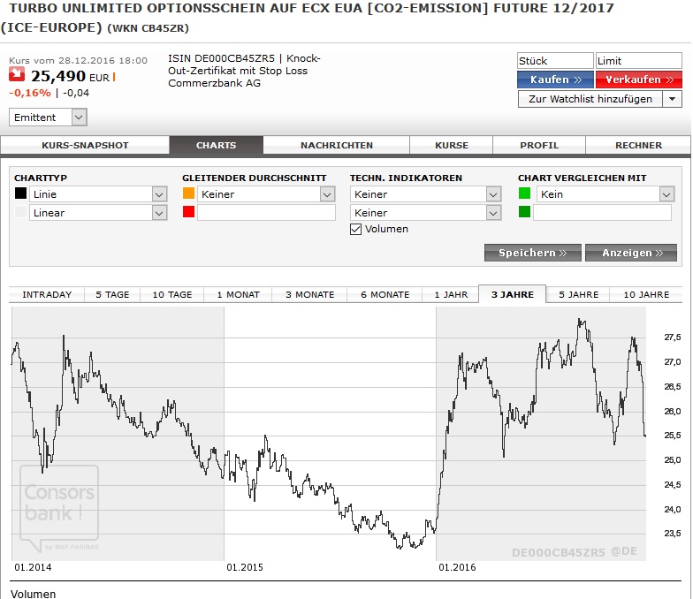Click the second moving average input field
The image size is (693, 599).
click(x=266, y=213)
